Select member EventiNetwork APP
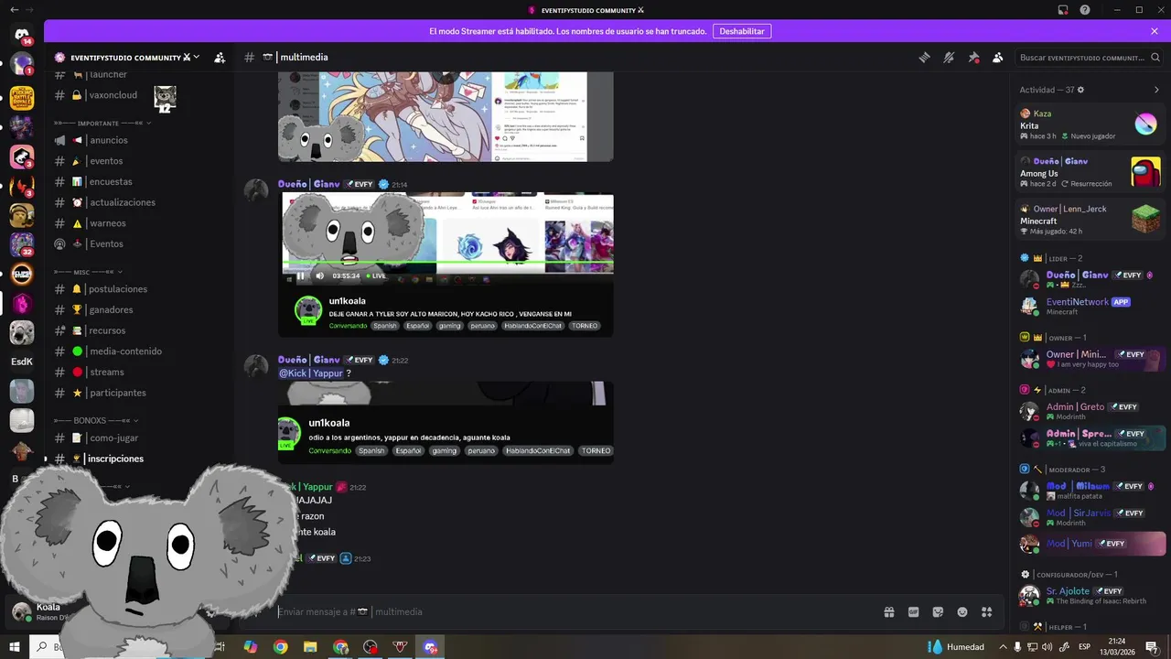Image resolution: width=1171 pixels, height=659 pixels. point(1090,306)
